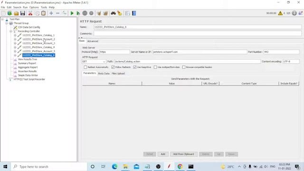The height and width of the screenshot is (171, 304).
Task: Click the Open file folder icon
Action: pyautogui.click(x=16, y=13)
